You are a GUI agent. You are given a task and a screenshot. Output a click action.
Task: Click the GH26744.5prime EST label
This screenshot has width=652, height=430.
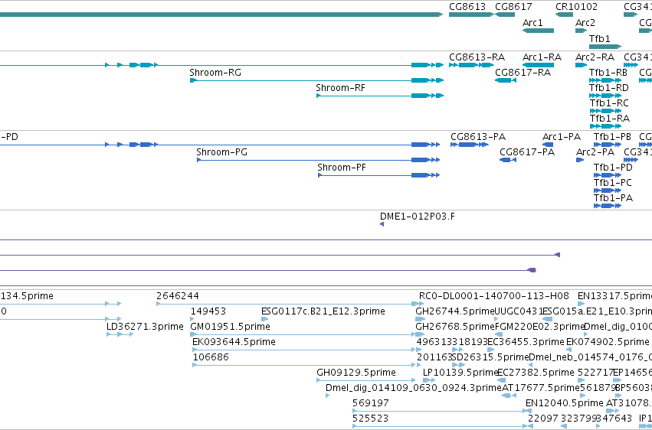coord(455,311)
